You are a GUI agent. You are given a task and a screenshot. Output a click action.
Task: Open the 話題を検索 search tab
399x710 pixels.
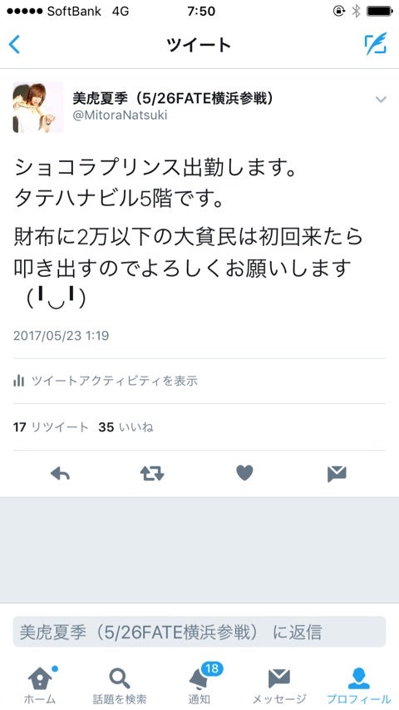pyautogui.click(x=120, y=684)
